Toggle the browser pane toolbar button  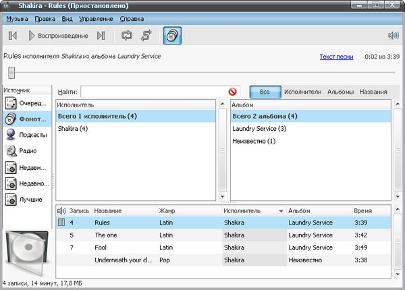coord(172,35)
